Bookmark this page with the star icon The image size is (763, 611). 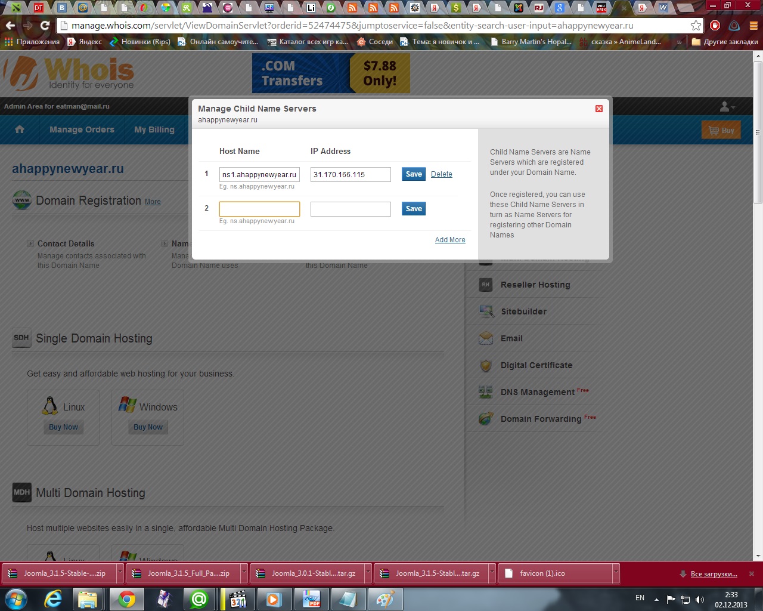(696, 26)
